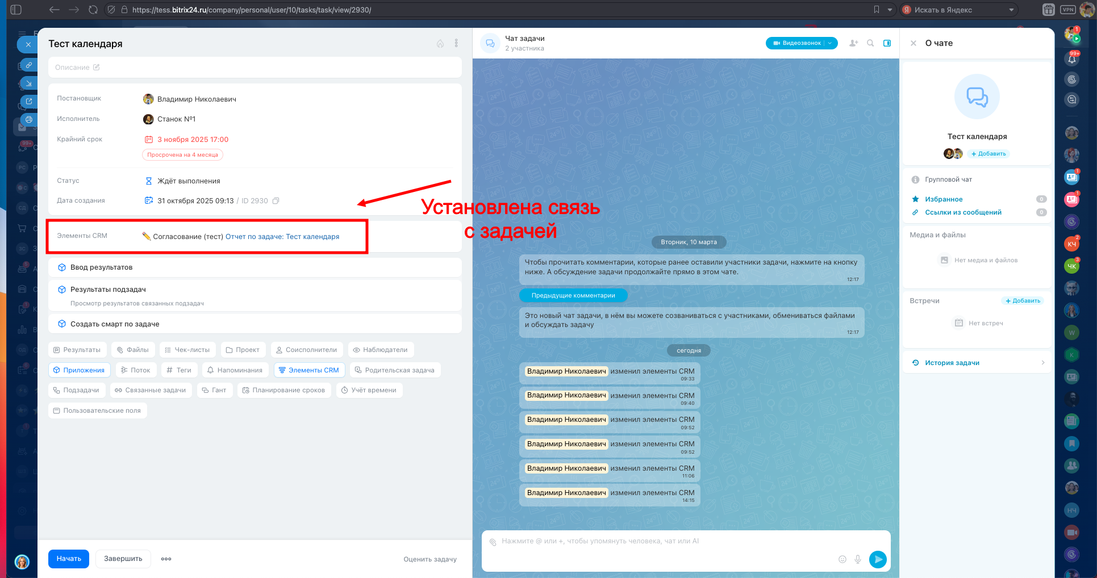
Task: Select the 'Теги' chip
Action: 179,370
